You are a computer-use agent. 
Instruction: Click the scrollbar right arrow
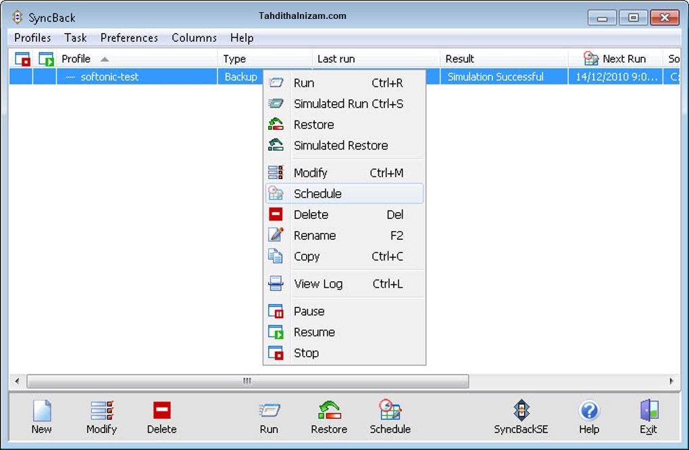tap(671, 381)
